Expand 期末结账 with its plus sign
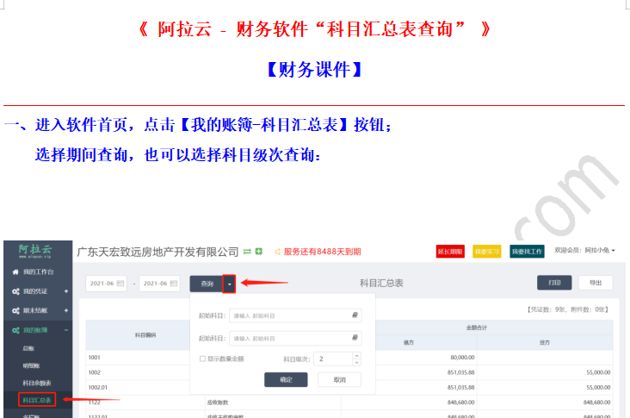The height and width of the screenshot is (418, 630). 66,310
